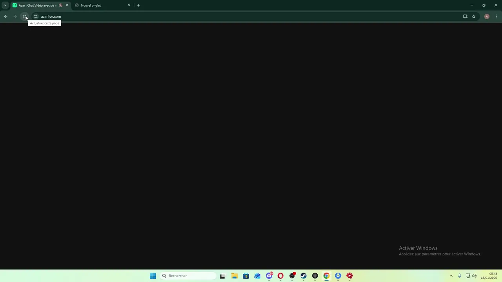The width and height of the screenshot is (502, 282).
Task: Open the Chrome profile avatar
Action: pos(487,16)
